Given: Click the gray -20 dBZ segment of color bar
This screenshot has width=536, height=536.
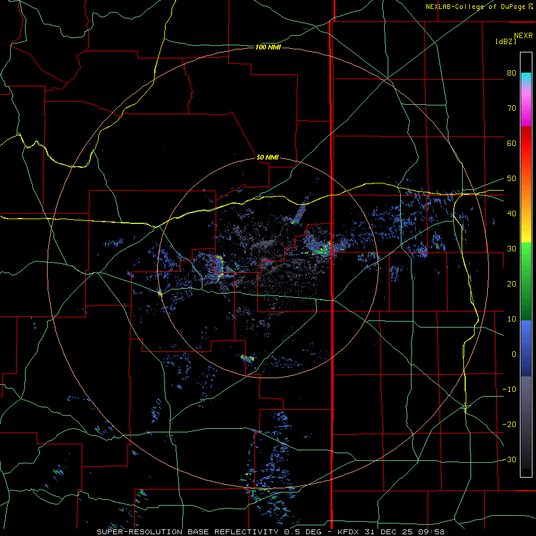Looking at the screenshot, I should 526,424.
